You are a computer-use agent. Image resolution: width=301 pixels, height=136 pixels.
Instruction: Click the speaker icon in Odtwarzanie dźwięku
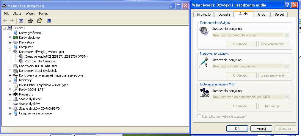pos(204,31)
